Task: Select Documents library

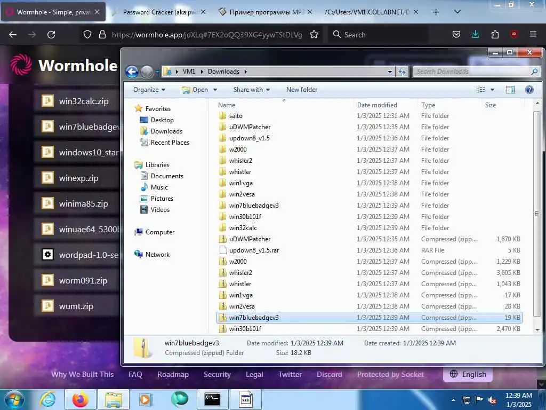Action: (x=167, y=176)
